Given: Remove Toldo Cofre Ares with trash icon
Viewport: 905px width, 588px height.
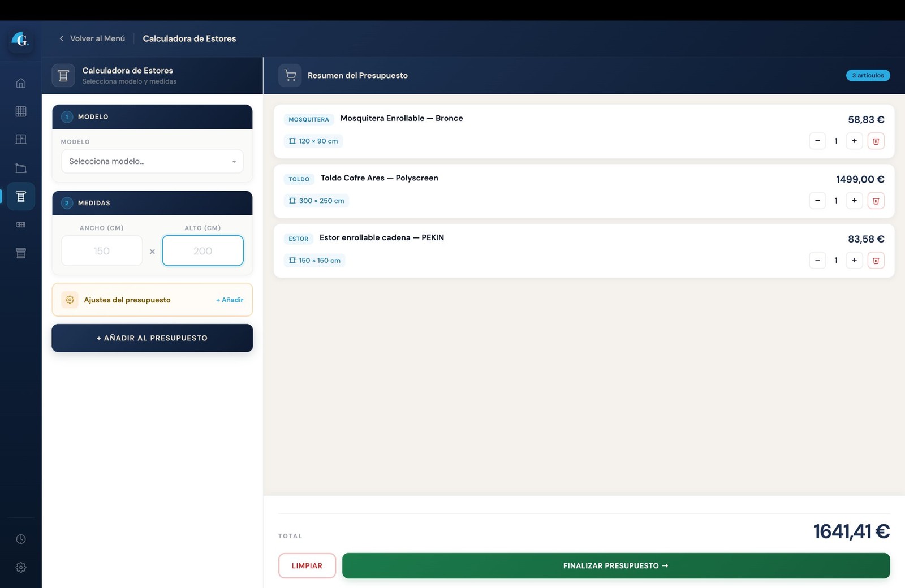Looking at the screenshot, I should click(876, 201).
